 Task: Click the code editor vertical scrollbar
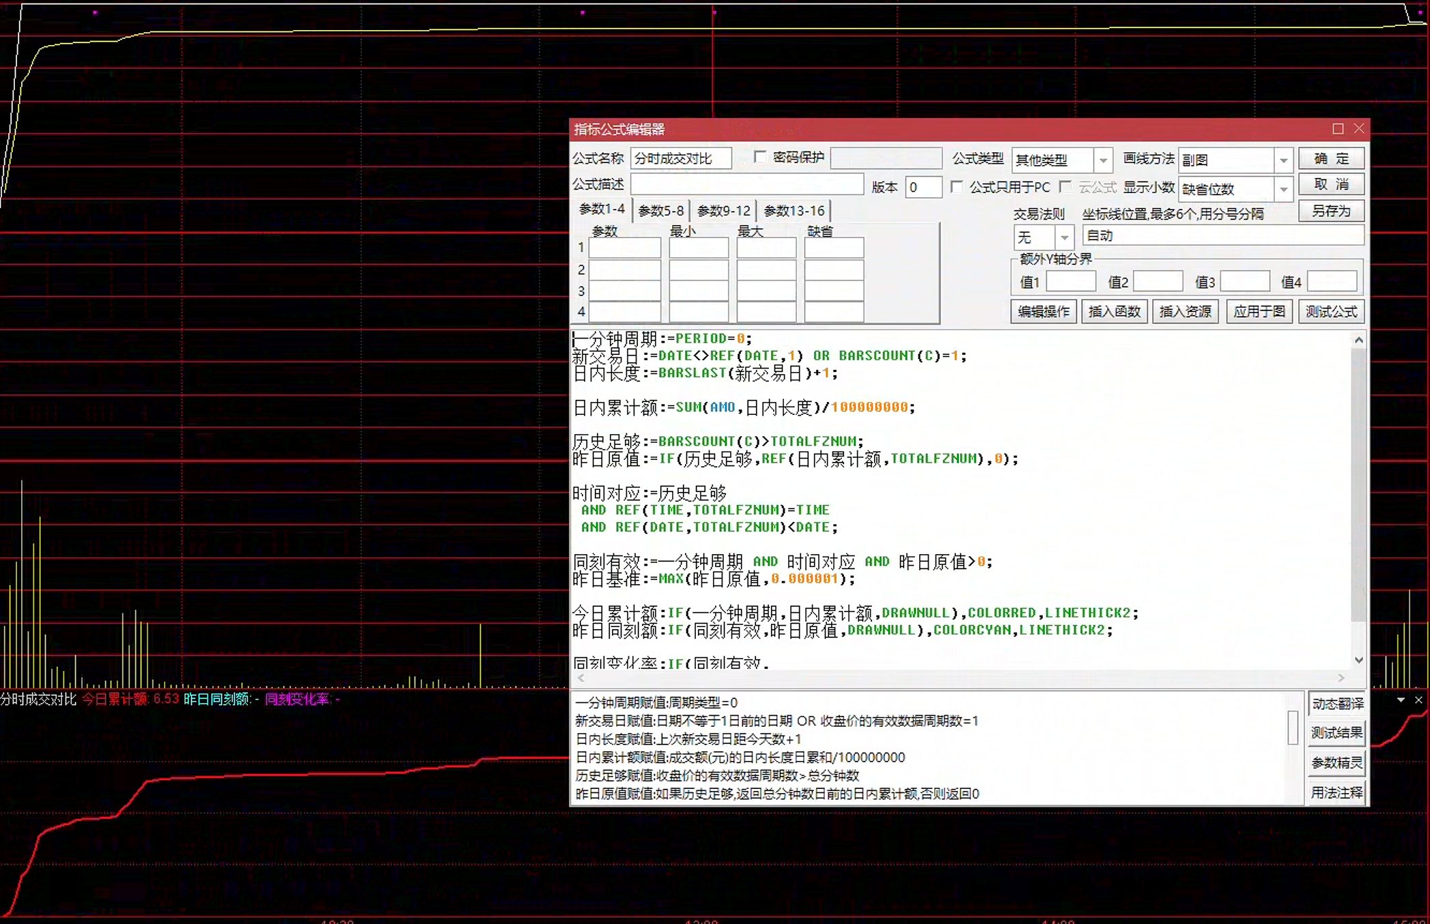(1358, 485)
